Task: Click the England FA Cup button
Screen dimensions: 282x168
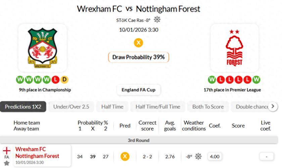Action: pos(138,90)
